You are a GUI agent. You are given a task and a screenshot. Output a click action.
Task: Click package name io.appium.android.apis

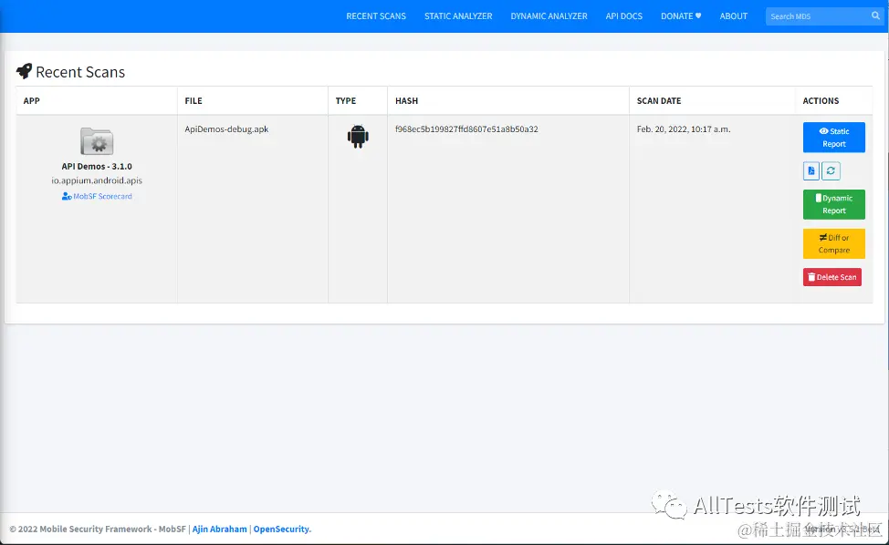click(97, 180)
